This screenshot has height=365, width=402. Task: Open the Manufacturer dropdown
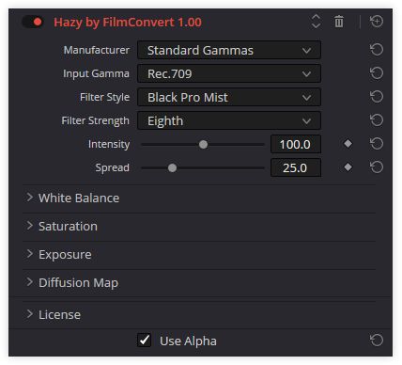[x=229, y=50]
